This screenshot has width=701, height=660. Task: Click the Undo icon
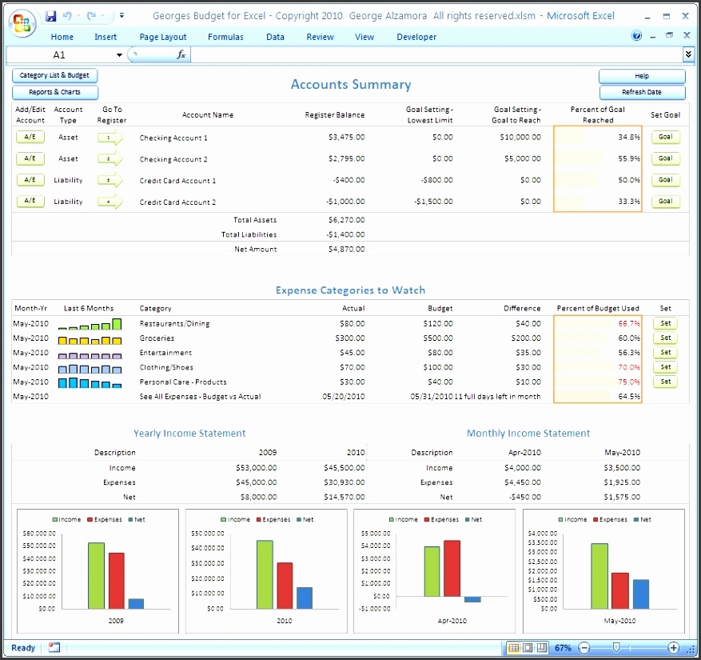click(x=67, y=16)
